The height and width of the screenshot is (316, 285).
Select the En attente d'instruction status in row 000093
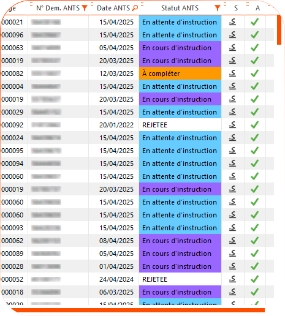click(x=180, y=228)
